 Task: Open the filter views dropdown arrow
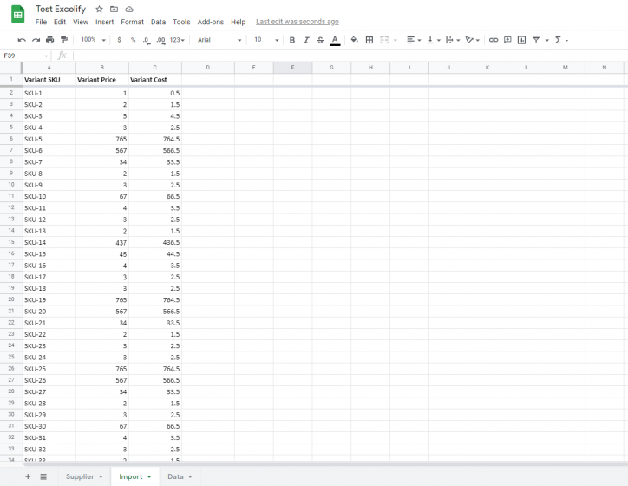tap(546, 40)
